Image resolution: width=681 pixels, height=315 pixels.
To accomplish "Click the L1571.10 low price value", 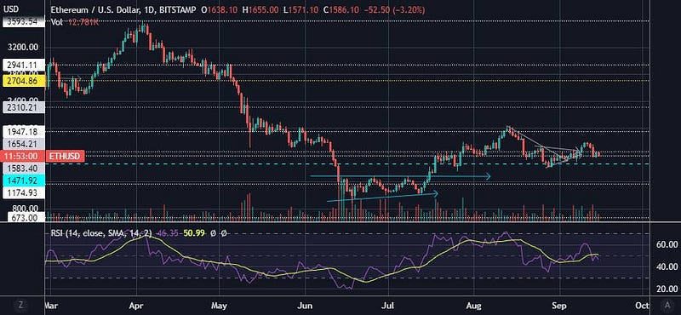I will (301, 9).
